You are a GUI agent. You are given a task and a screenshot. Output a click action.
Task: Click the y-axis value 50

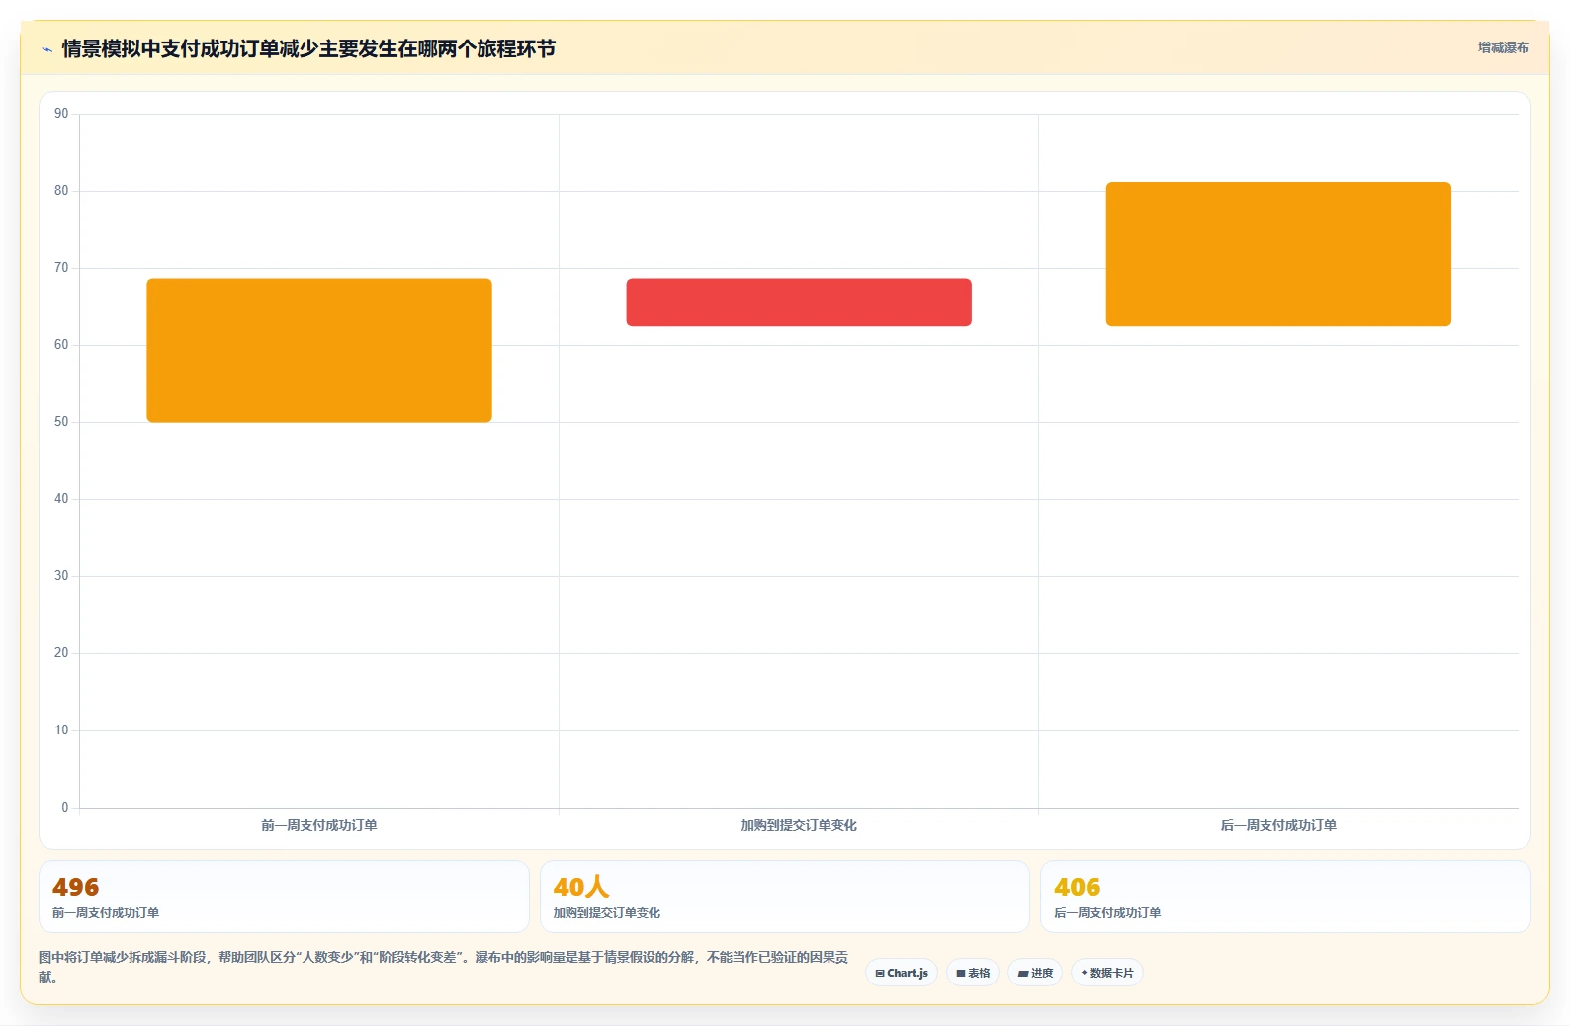[x=61, y=422]
